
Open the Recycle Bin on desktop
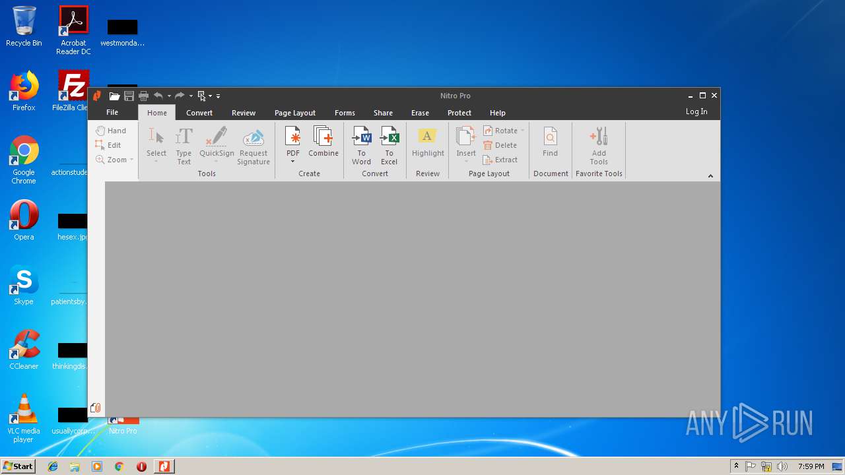tap(24, 26)
